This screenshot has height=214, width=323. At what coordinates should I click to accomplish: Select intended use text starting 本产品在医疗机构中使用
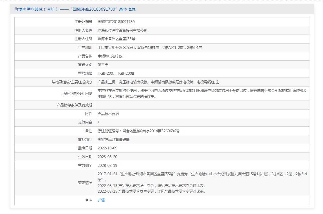(202, 93)
